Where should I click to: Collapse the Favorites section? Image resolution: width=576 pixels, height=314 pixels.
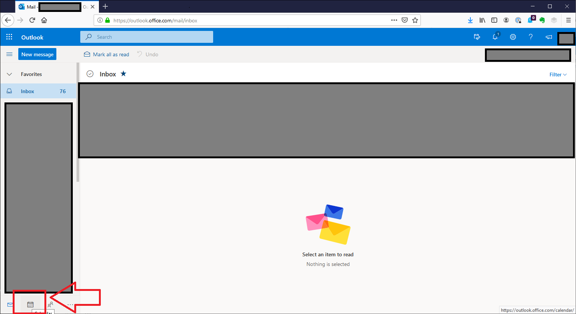point(9,74)
